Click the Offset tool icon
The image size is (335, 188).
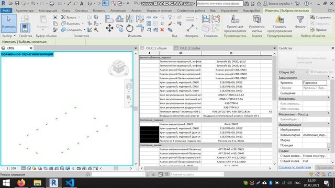click(119, 19)
